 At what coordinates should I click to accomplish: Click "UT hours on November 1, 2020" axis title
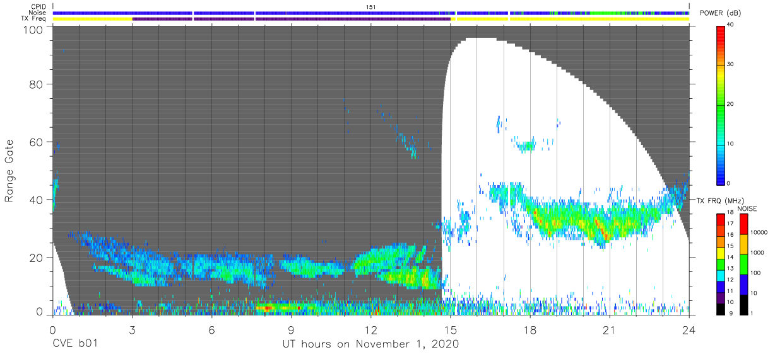370,344
